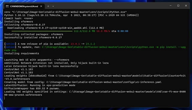Click the terminal cursor on the last line

(x=4, y=98)
